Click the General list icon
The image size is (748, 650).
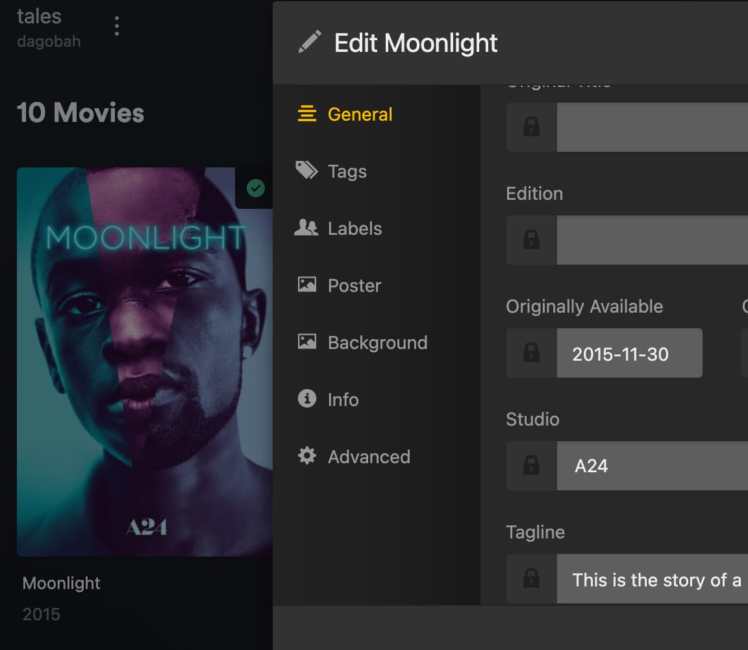(306, 114)
